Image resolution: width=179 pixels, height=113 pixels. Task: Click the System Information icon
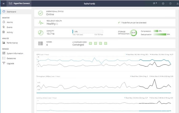tap(4, 53)
